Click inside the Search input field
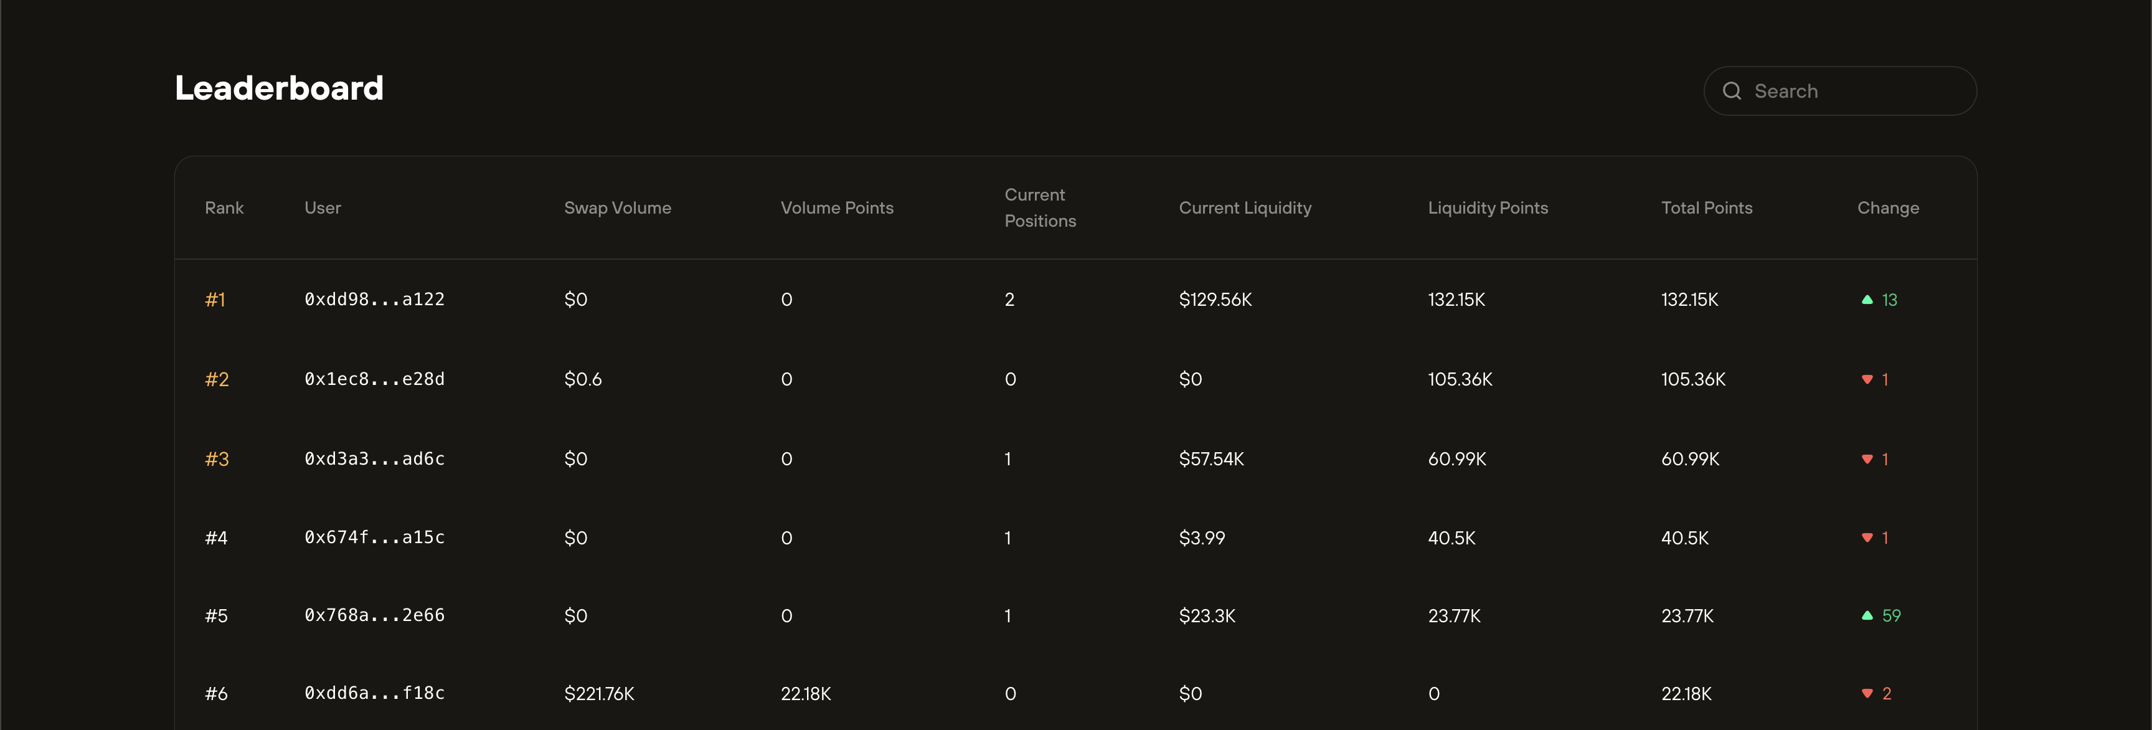The height and width of the screenshot is (730, 2152). coord(1838,90)
